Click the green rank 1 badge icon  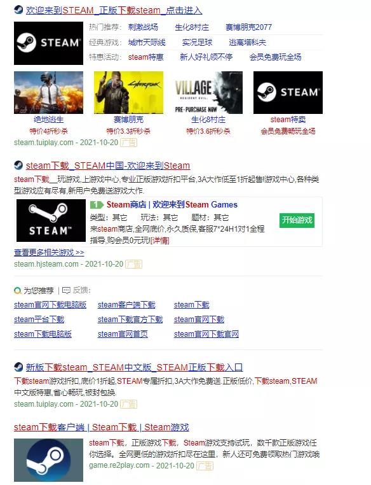pyautogui.click(x=97, y=205)
